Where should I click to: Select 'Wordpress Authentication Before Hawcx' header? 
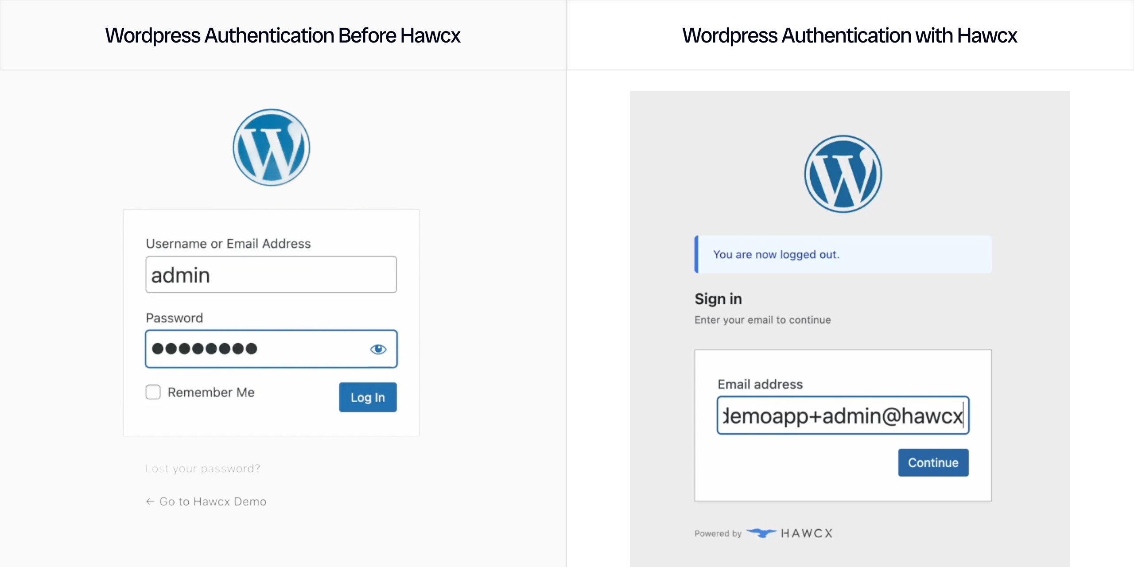point(283,35)
